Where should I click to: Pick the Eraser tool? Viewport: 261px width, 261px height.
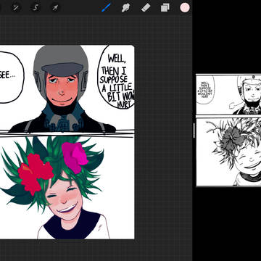(x=146, y=8)
